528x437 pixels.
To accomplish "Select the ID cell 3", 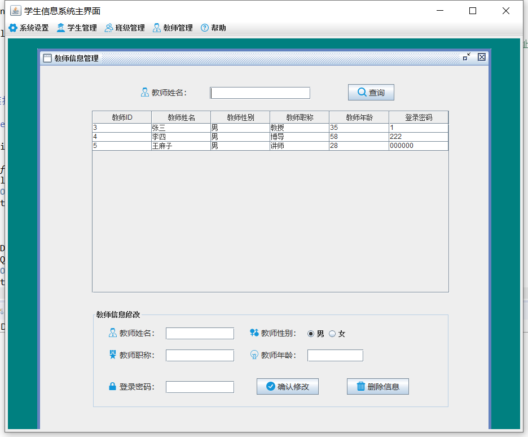I will click(x=122, y=128).
